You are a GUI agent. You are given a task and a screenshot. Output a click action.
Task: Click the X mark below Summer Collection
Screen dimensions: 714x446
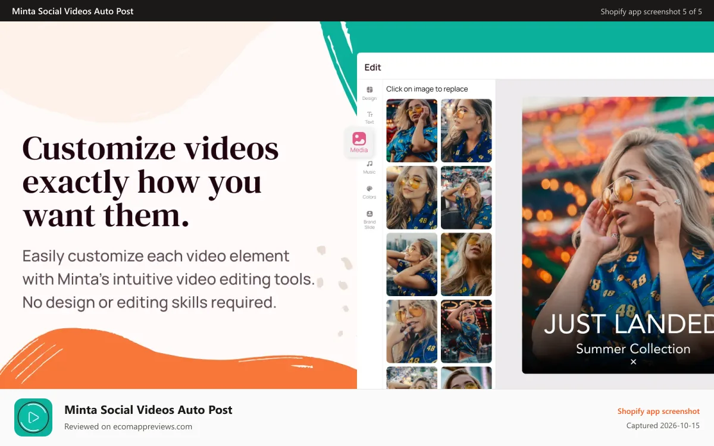tap(633, 362)
